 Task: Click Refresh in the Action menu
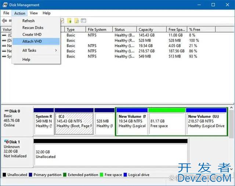point(28,21)
